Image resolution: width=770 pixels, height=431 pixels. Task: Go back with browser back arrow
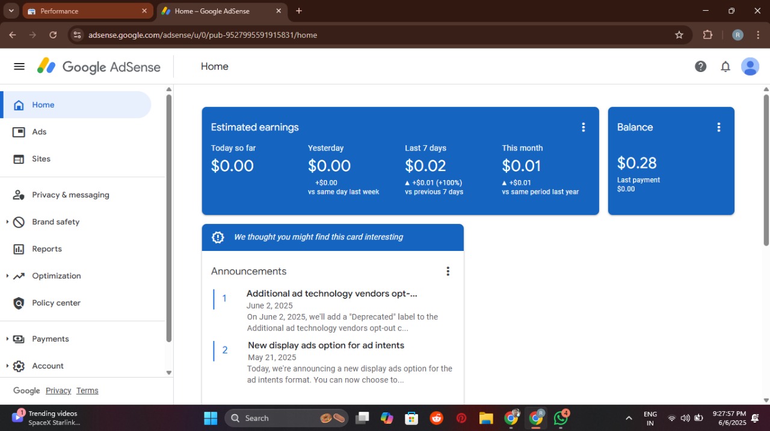[x=13, y=35]
